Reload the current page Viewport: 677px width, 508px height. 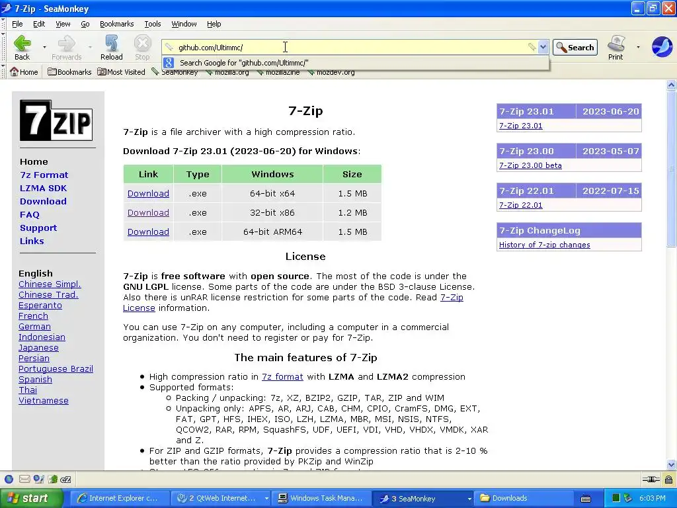click(111, 47)
